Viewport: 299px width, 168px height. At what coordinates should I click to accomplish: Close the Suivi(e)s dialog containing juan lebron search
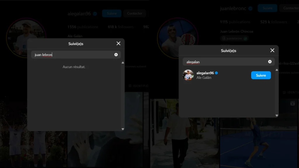pos(119,43)
